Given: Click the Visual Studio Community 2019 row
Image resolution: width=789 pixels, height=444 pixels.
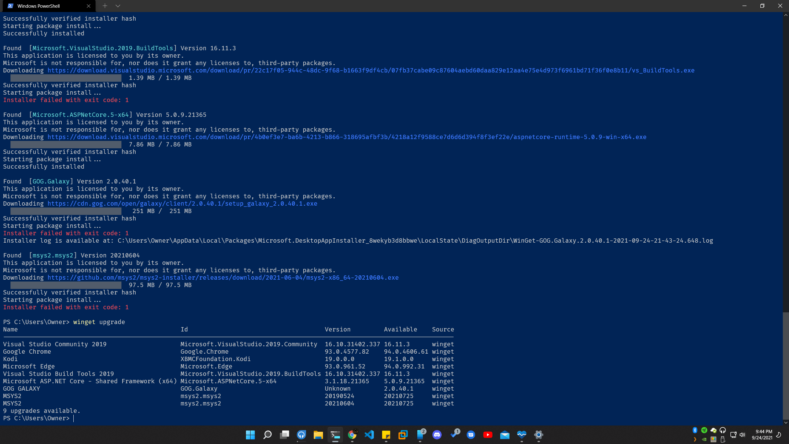Looking at the screenshot, I should pos(228,344).
